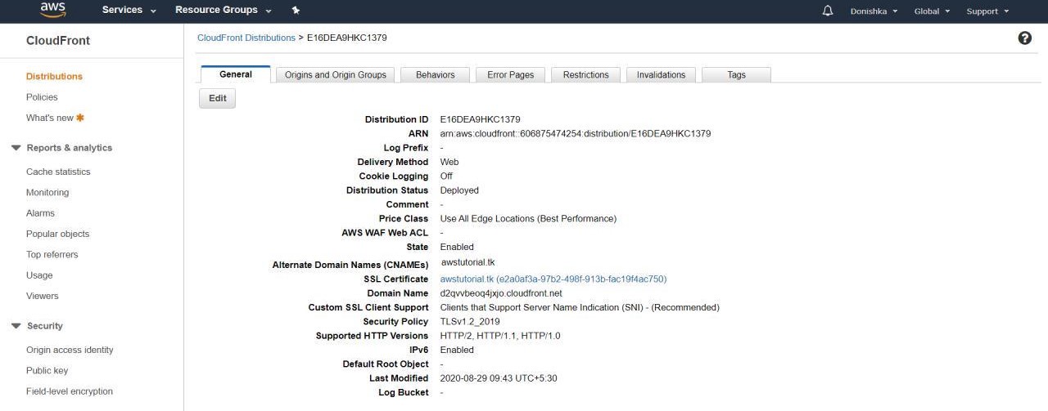Screen dimensions: 1048x411
Task: Click the Price Class value text
Action: click(528, 219)
